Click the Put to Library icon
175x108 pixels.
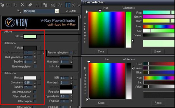click(x=45, y=5)
